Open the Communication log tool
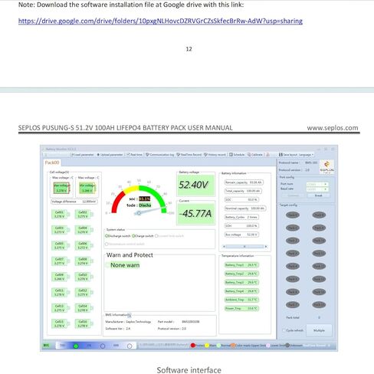374x374 pixels. click(159, 155)
